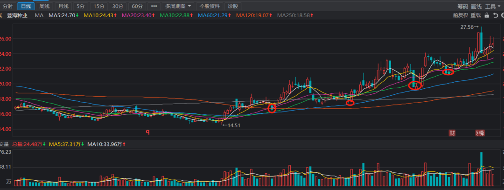Open 个股资料 stock information

tap(209, 6)
